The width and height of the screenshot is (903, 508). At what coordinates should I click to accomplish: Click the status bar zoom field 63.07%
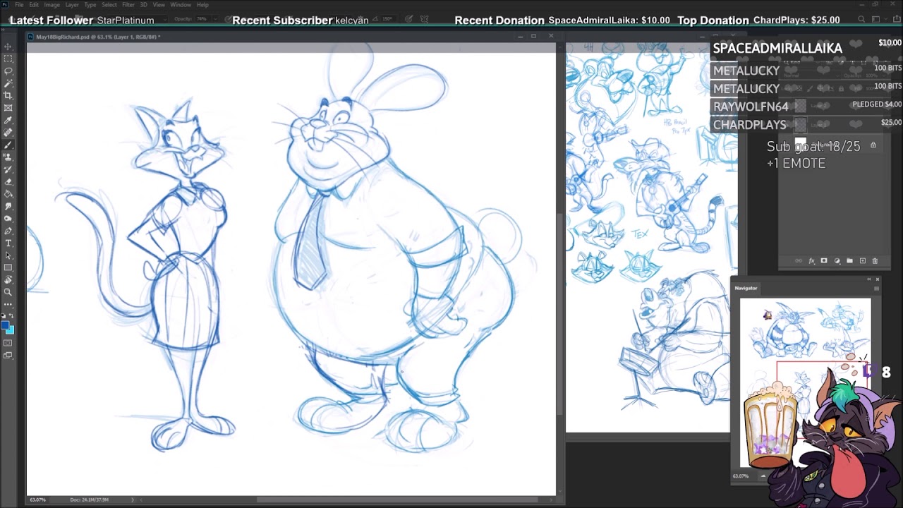pyautogui.click(x=37, y=500)
